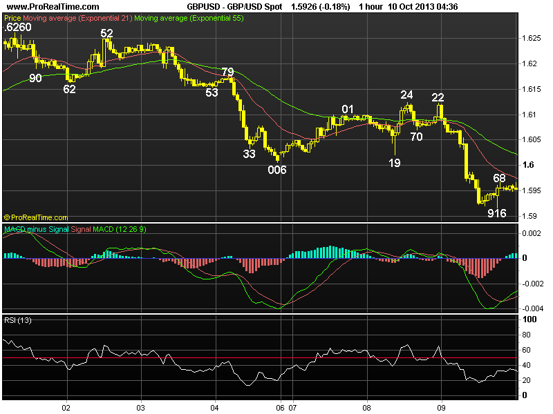Click 'Moving average (Exponential 21)' legend
Screen dimensions: 553x414
pos(77,19)
